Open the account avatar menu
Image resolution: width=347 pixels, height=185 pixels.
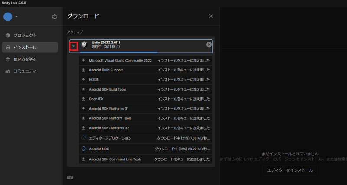pos(8,17)
